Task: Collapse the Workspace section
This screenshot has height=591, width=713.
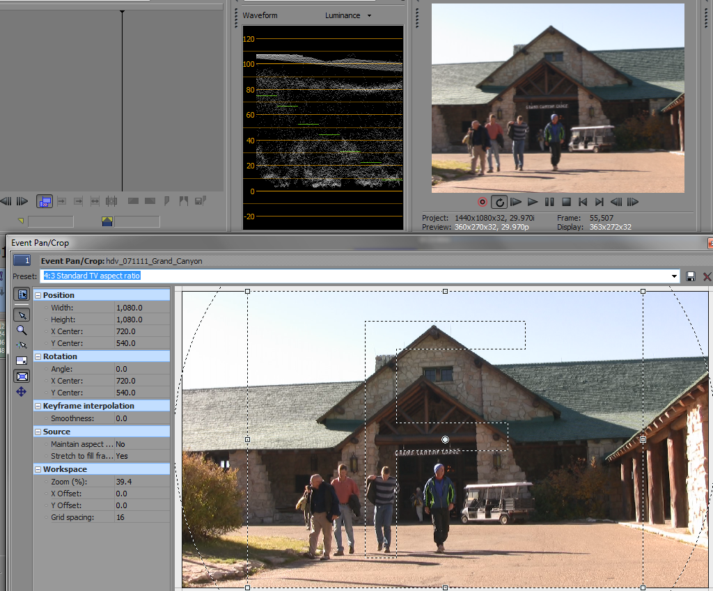Action: 38,470
